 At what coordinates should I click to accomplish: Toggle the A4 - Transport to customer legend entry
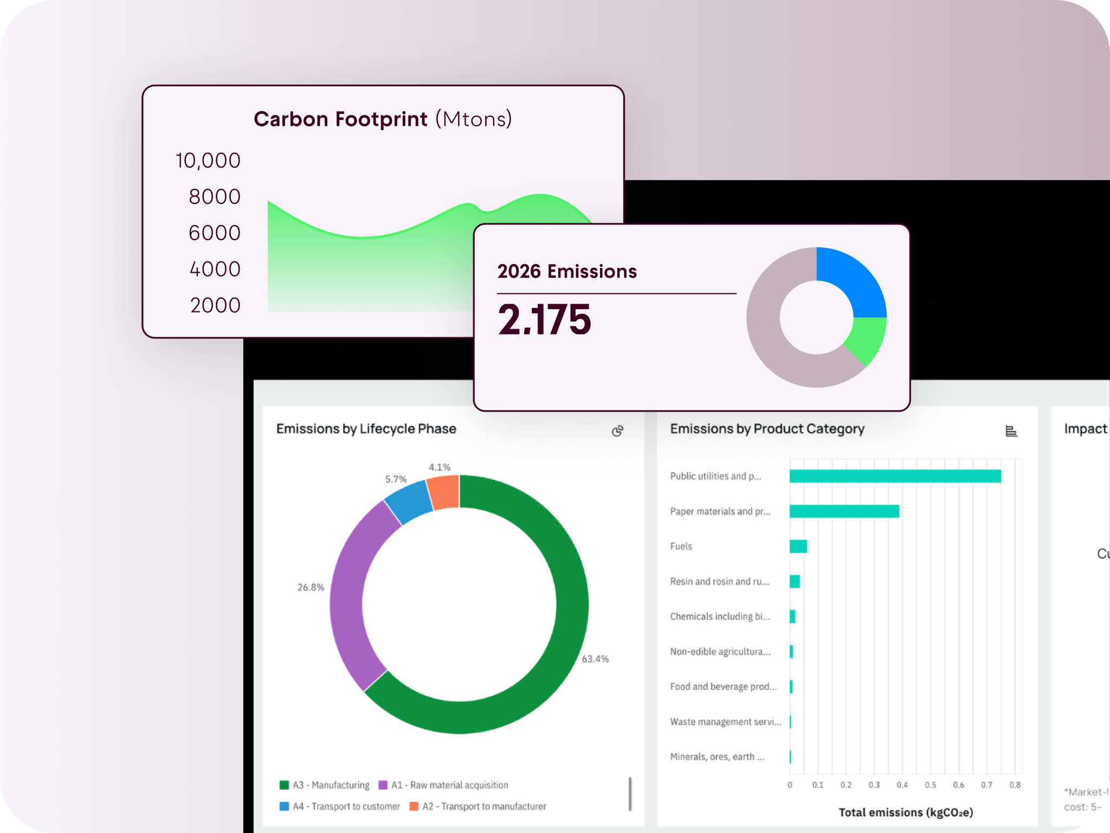[x=340, y=806]
